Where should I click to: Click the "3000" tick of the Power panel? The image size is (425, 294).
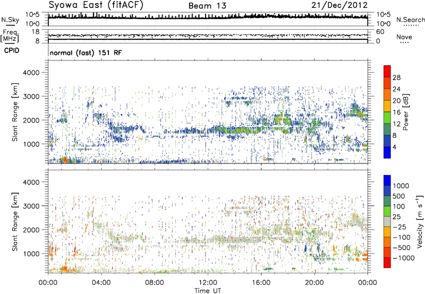(x=31, y=97)
